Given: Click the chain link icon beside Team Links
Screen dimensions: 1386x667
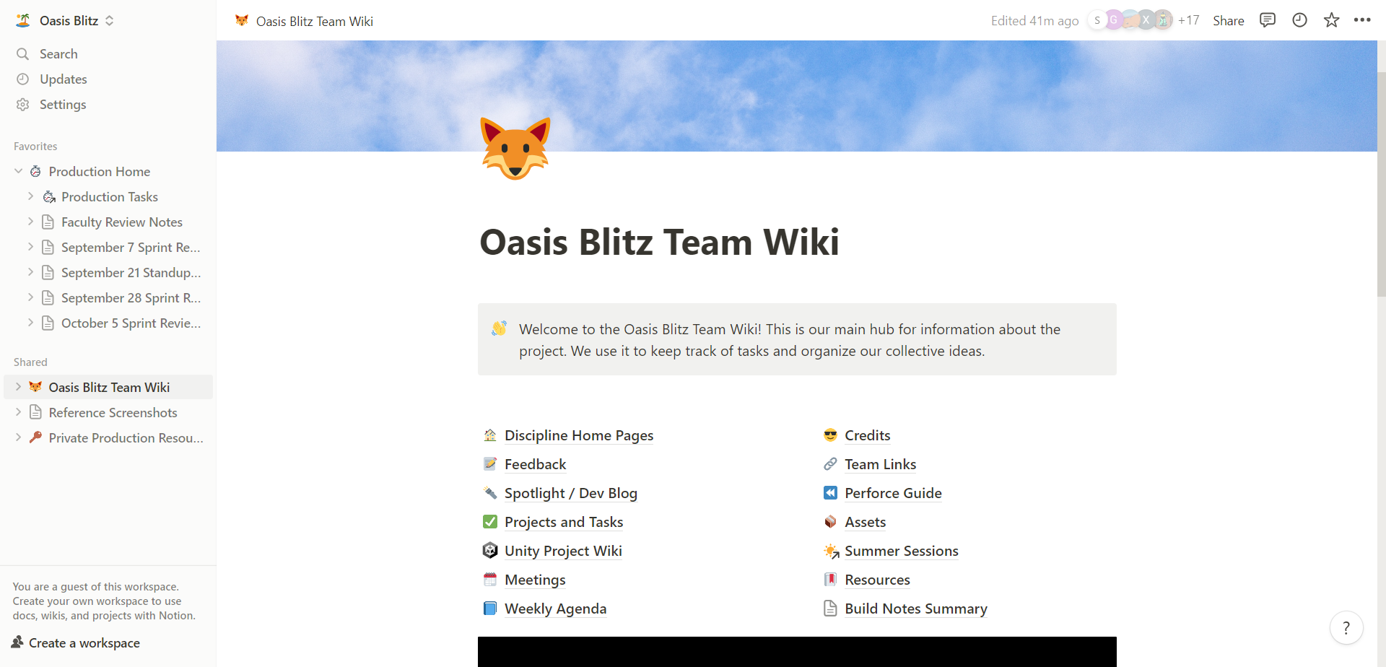Looking at the screenshot, I should pyautogui.click(x=830, y=464).
